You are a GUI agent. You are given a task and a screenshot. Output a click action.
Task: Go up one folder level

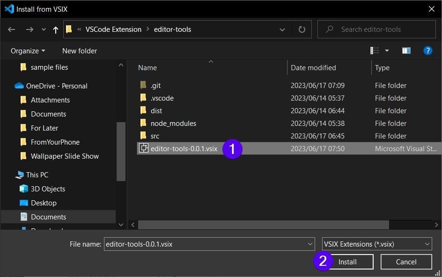click(56, 29)
